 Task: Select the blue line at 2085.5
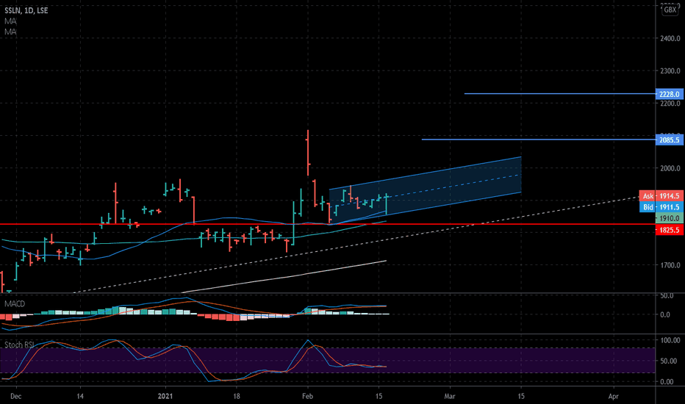pyautogui.click(x=538, y=140)
